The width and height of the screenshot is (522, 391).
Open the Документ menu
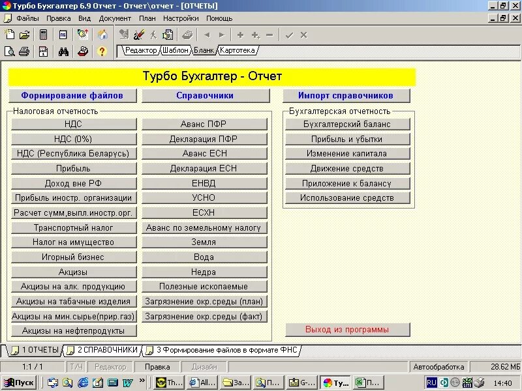pyautogui.click(x=115, y=18)
